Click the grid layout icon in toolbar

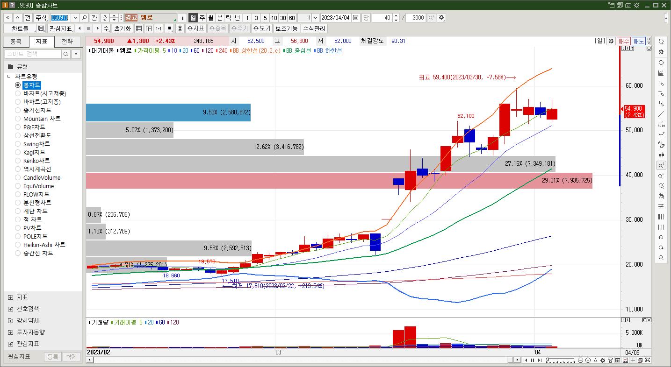[139, 28]
